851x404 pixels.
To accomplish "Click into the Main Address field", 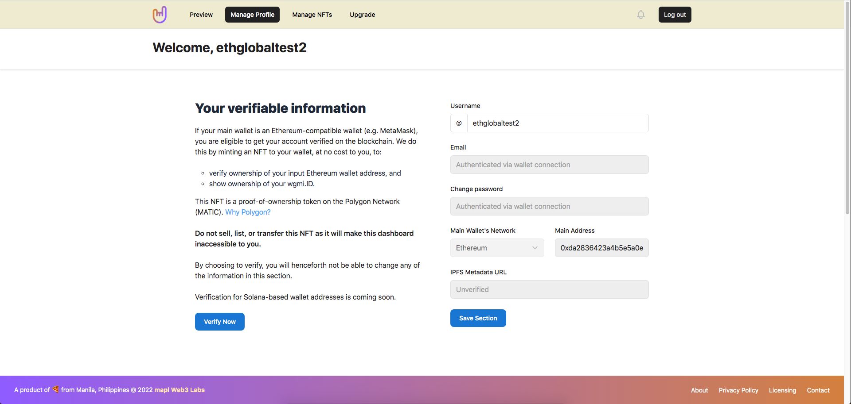I will click(x=602, y=248).
